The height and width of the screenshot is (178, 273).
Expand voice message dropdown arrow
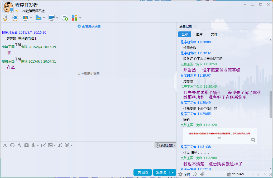click(38, 146)
